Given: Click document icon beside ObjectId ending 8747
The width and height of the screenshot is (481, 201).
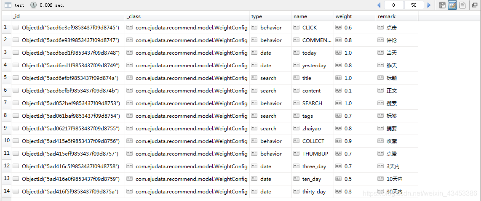Looking at the screenshot, I should [16, 40].
